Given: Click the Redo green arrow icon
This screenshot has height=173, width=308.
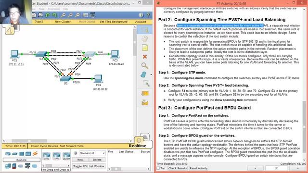Looking at the screenshot, I should 54,15.
